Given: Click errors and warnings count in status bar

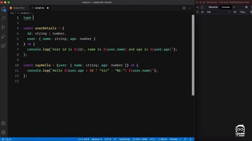Looking at the screenshot, I should 6,139.
